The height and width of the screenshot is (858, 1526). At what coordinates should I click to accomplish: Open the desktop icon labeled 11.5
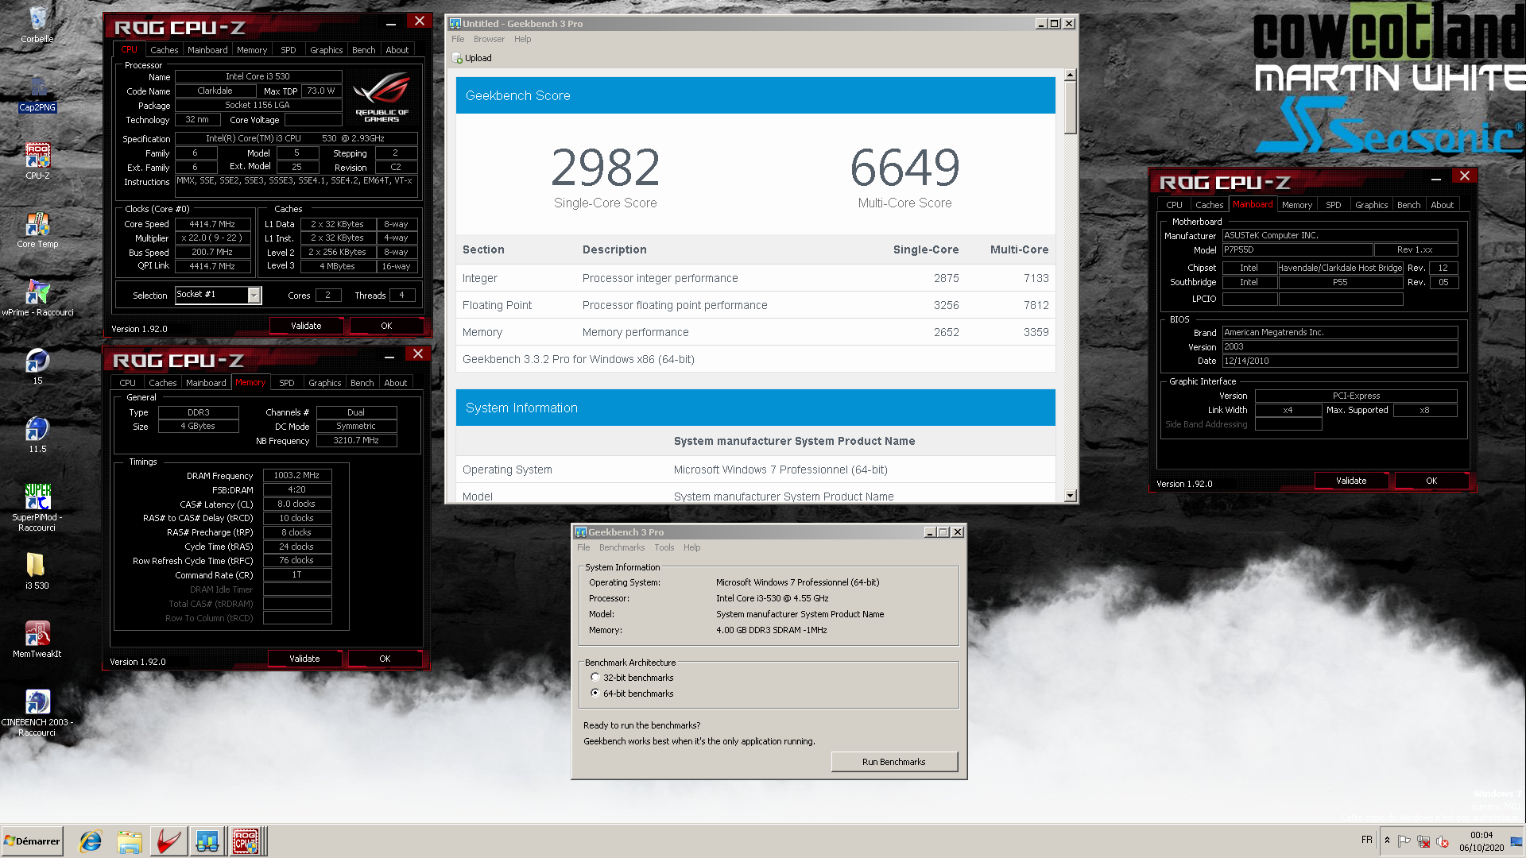pyautogui.click(x=37, y=435)
